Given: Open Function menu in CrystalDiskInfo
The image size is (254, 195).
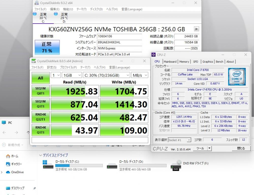Looking at the screenshot, I should coord(68,9).
